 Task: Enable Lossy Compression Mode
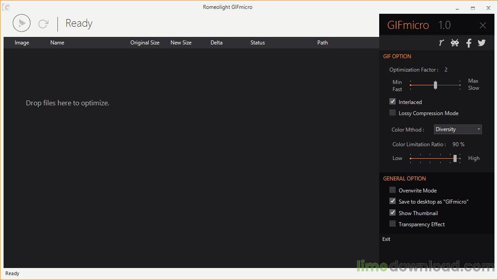point(393,112)
